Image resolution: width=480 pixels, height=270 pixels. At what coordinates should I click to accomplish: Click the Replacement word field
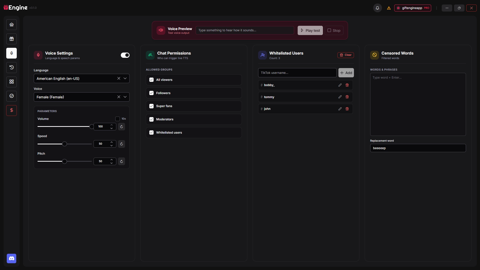(x=418, y=148)
